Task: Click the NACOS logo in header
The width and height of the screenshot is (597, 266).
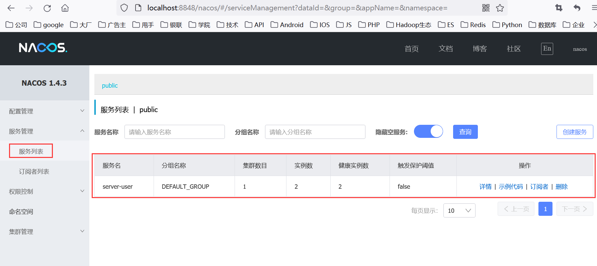Action: [43, 48]
